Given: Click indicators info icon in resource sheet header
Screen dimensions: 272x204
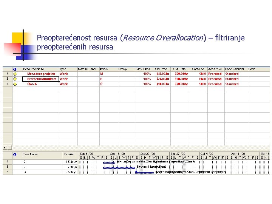Looking at the screenshot, I should (15, 69).
